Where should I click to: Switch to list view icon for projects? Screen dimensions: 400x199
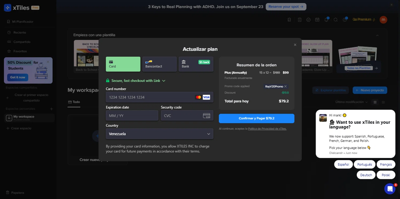pyautogui.click(x=383, y=102)
